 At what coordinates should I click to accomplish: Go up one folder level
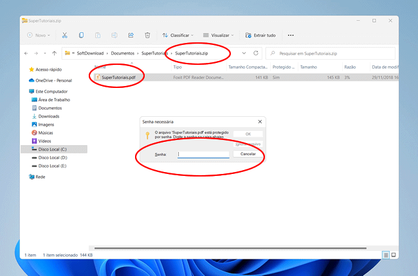[x=55, y=53]
